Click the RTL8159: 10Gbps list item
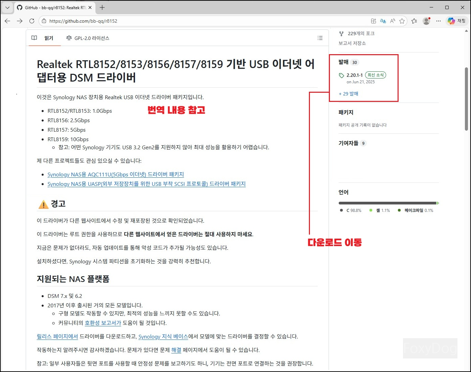 (68, 139)
